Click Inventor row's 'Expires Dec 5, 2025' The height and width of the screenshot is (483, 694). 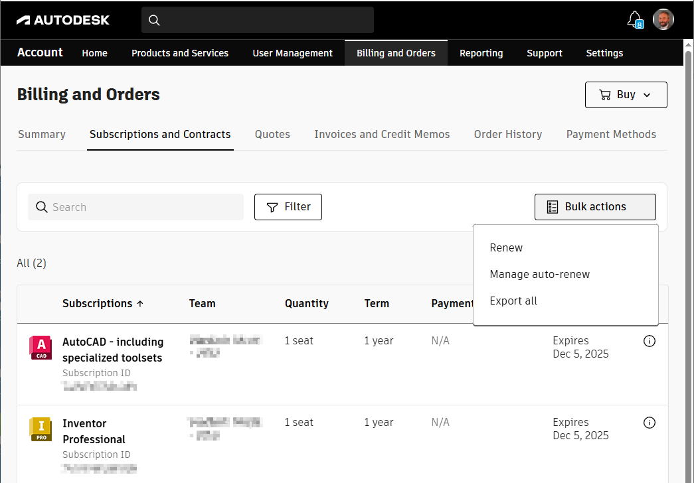point(580,429)
